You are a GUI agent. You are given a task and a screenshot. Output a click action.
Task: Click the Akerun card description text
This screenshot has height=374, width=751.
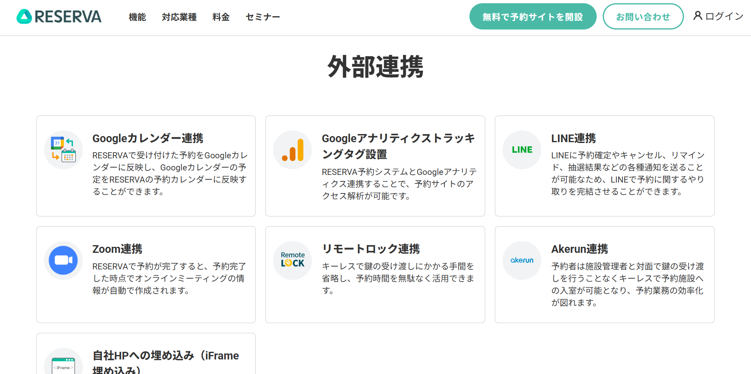pos(628,284)
